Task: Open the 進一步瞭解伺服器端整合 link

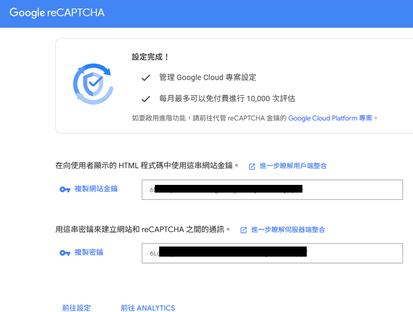Action: (288, 230)
